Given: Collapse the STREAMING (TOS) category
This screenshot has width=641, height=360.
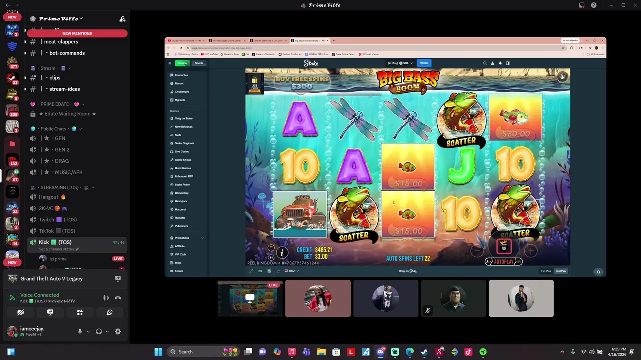Looking at the screenshot, I should pos(62,187).
